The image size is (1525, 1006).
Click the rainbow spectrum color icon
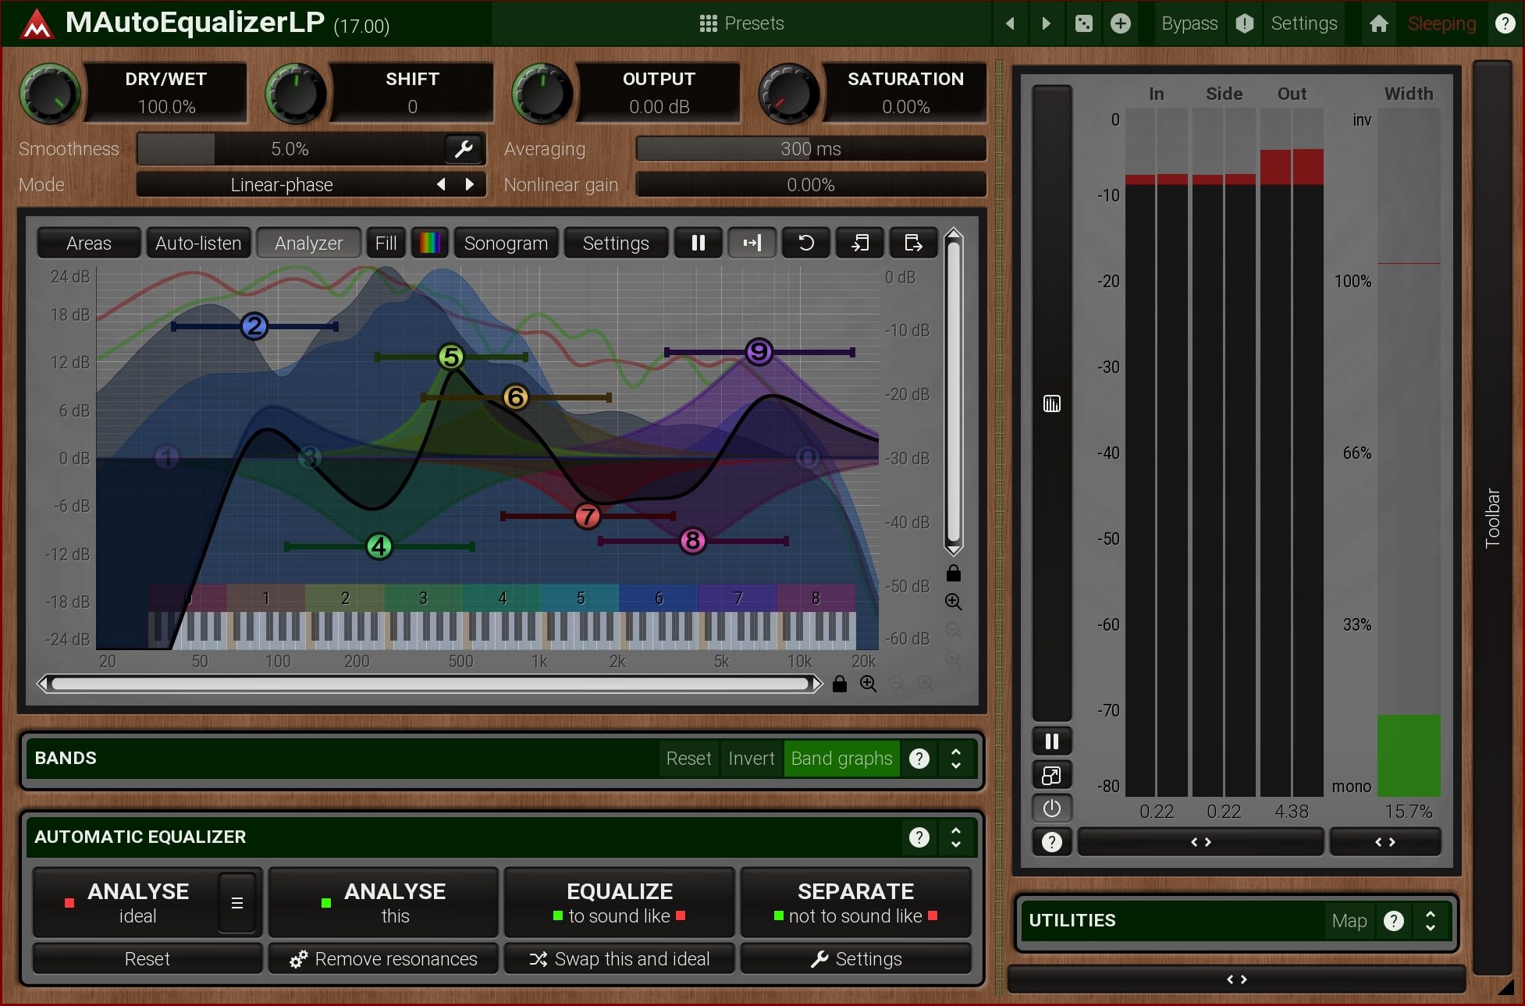click(429, 243)
